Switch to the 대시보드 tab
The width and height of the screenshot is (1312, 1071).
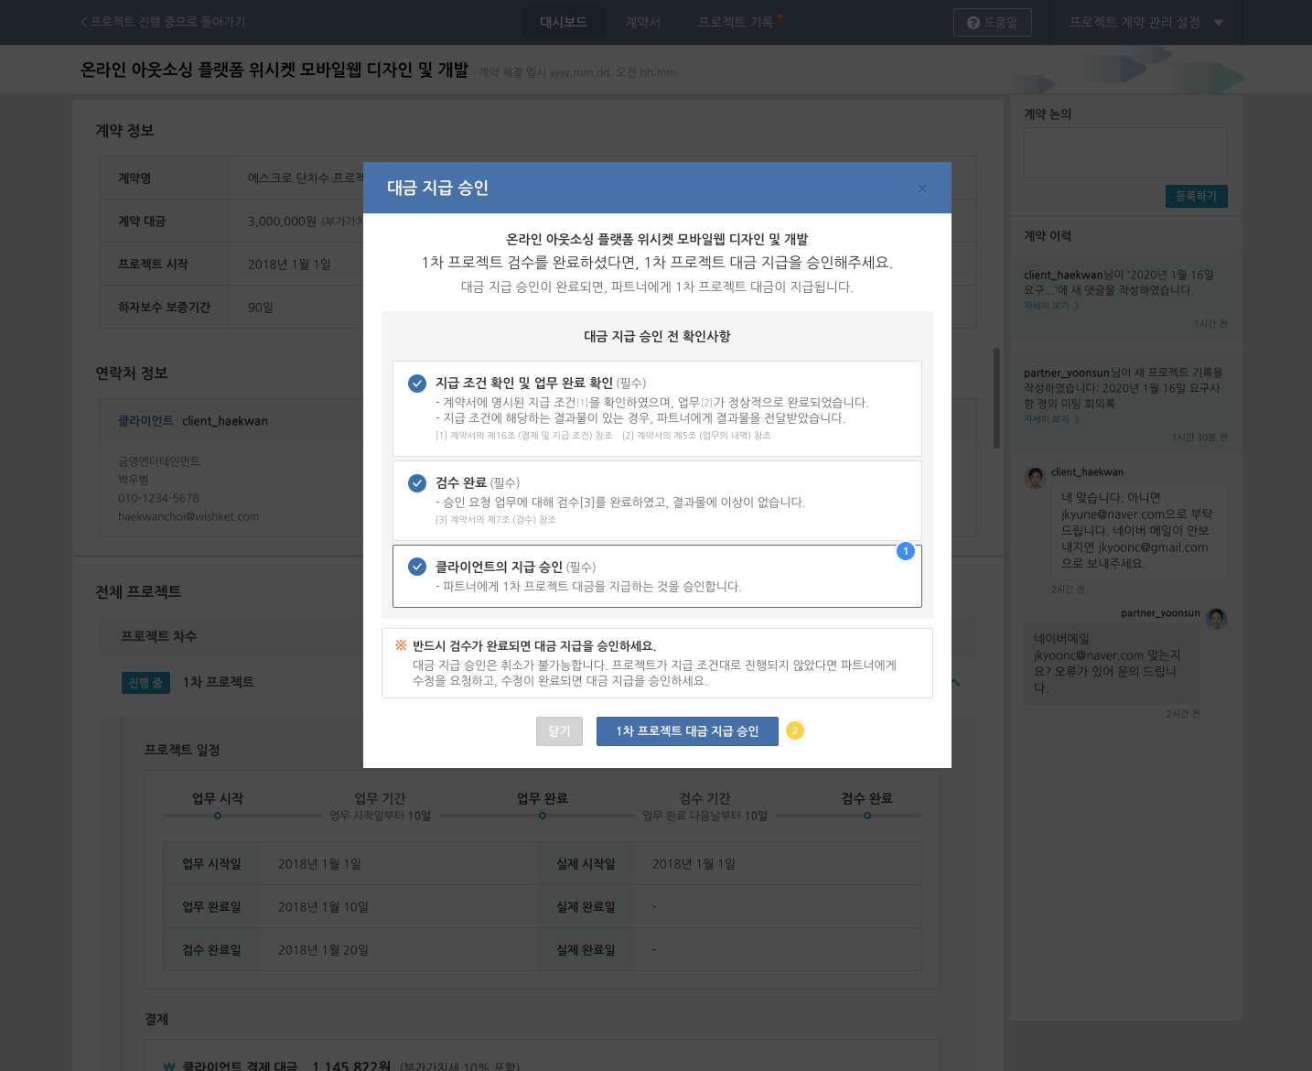tap(564, 22)
